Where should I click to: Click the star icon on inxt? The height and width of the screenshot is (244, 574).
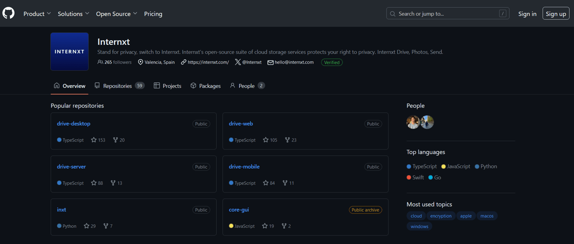click(x=87, y=226)
